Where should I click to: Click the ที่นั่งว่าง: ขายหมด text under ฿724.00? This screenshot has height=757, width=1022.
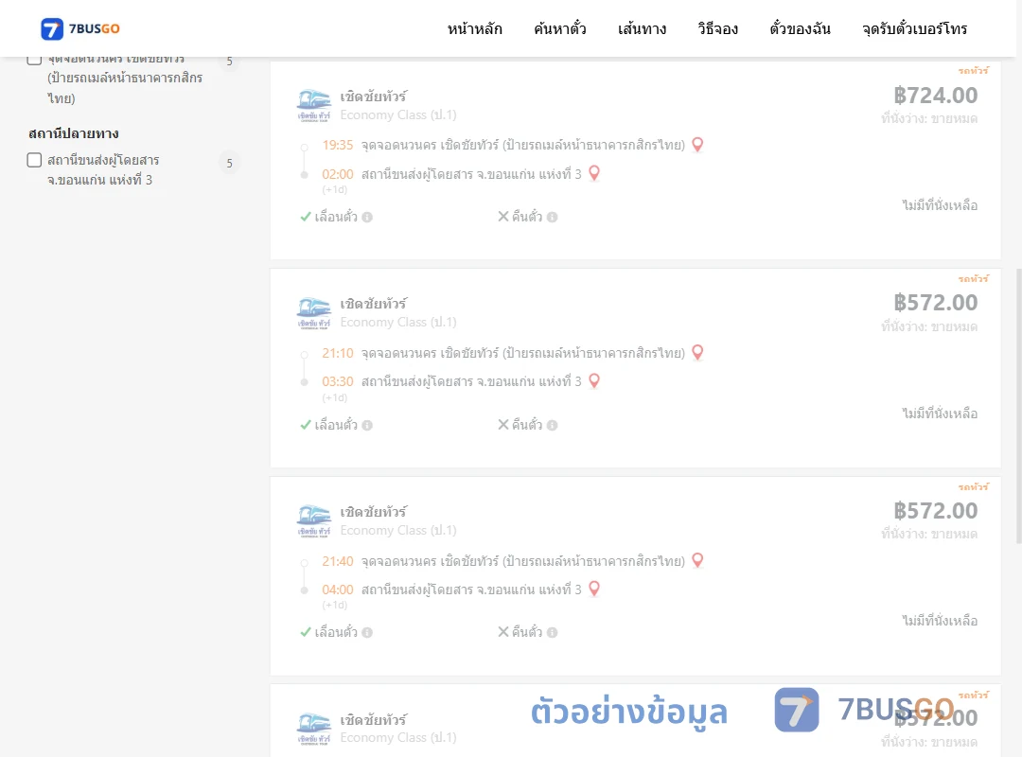[929, 118]
